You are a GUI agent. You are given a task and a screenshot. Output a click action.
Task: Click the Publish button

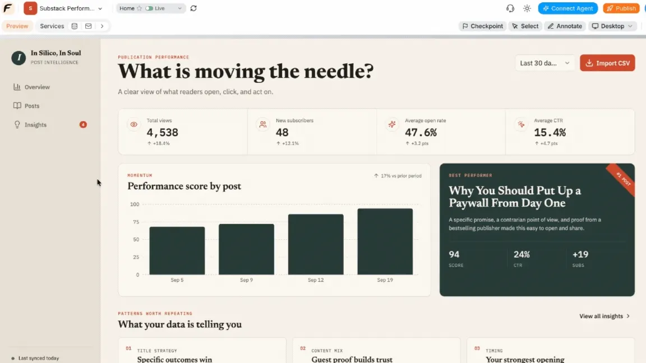coord(621,8)
